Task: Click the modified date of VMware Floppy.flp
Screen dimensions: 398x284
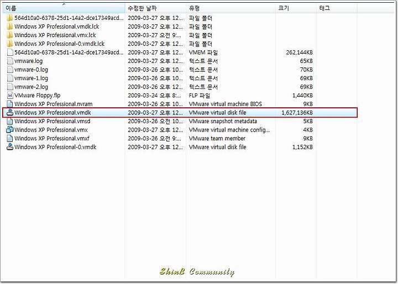Action: point(155,96)
